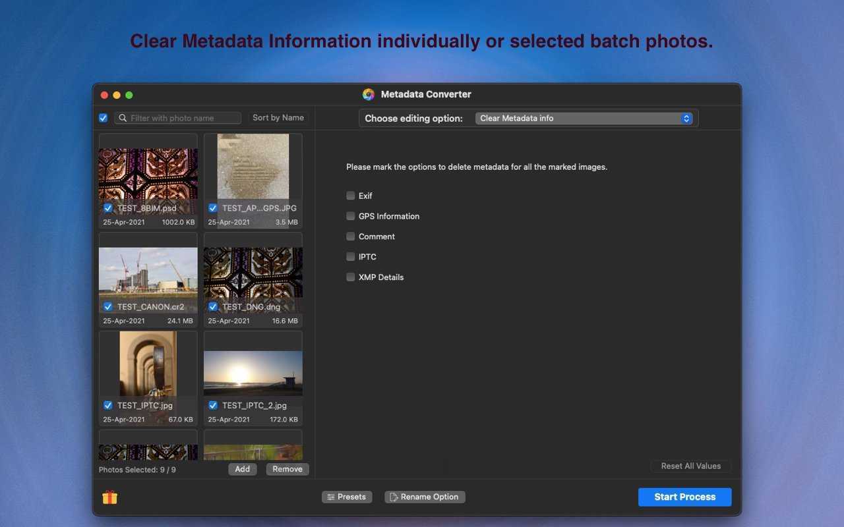This screenshot has height=527, width=844.
Task: Click the magnifier icon in the filter field
Action: coord(123,118)
